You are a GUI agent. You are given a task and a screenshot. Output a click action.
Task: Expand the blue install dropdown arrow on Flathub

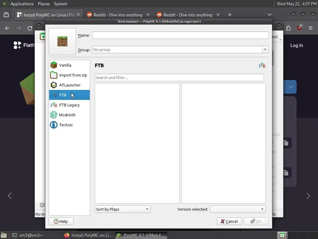[x=291, y=87]
